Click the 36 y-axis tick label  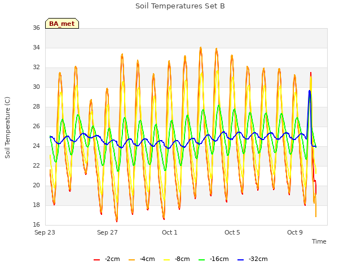coord(36,28)
